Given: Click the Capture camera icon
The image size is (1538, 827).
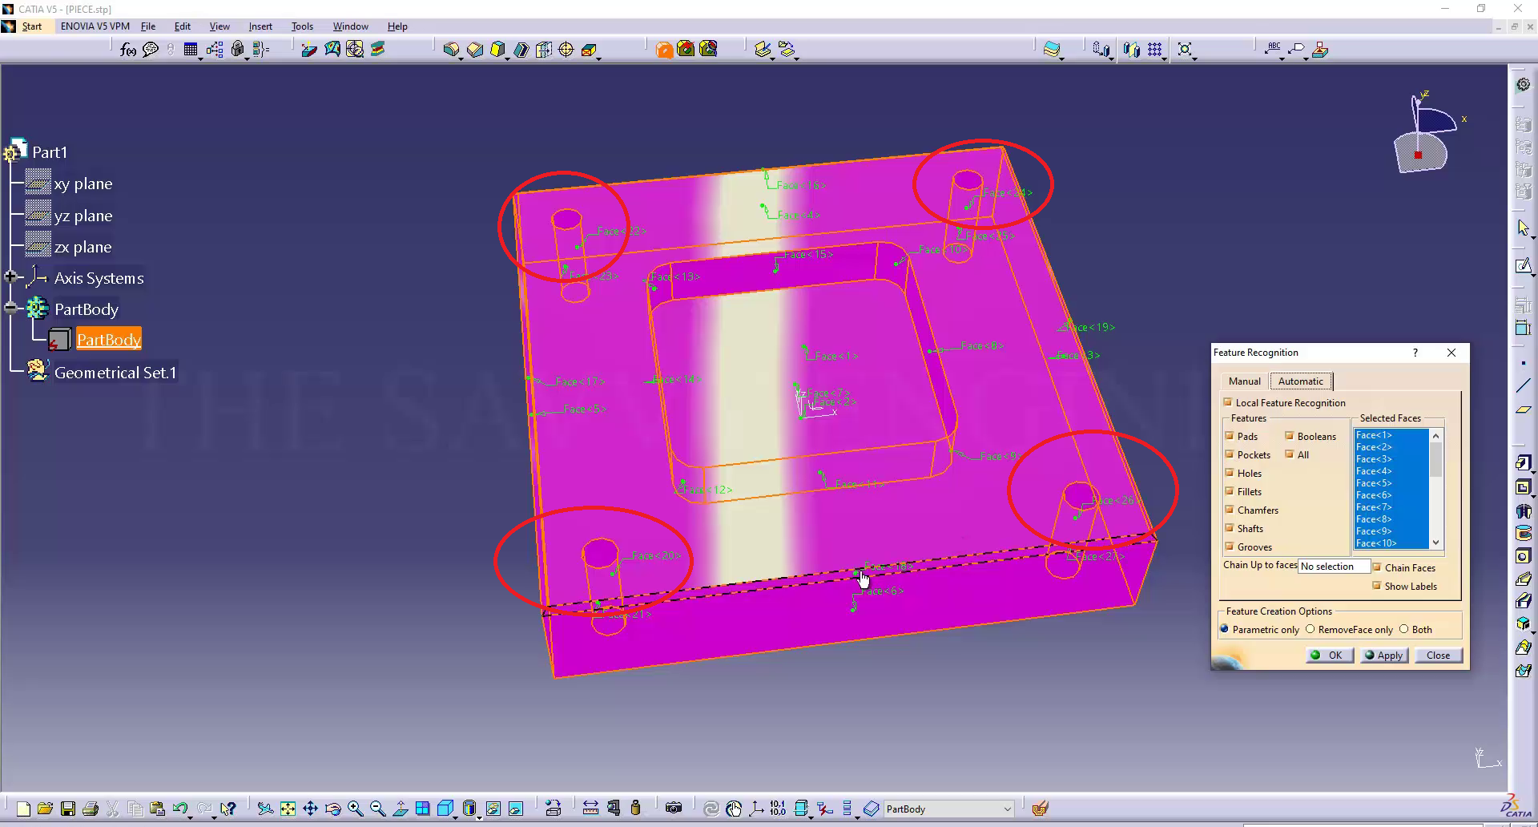Looking at the screenshot, I should coord(674,809).
